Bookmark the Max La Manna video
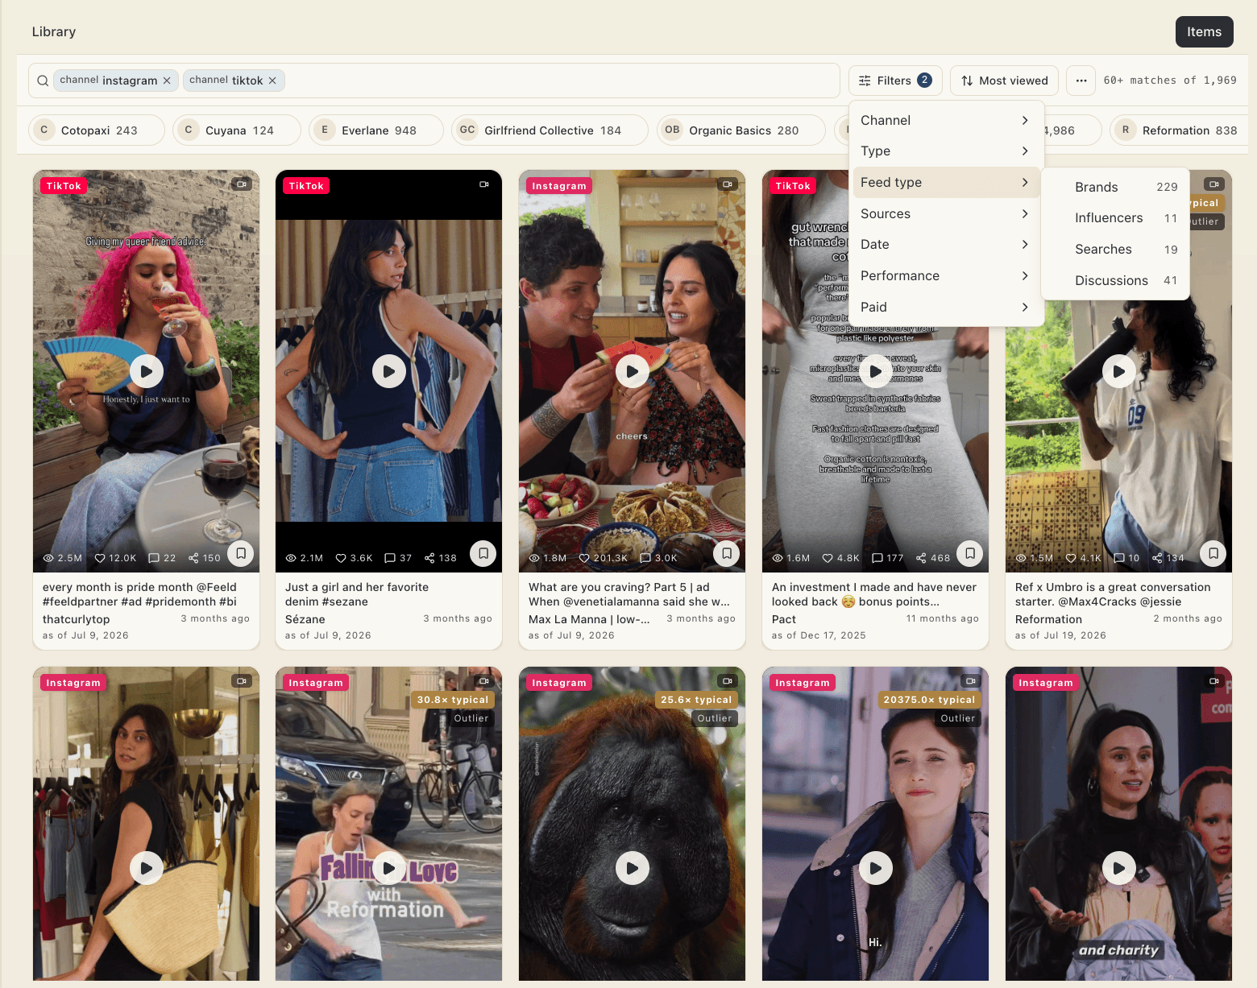Screen dimensions: 1257x988 pos(727,553)
